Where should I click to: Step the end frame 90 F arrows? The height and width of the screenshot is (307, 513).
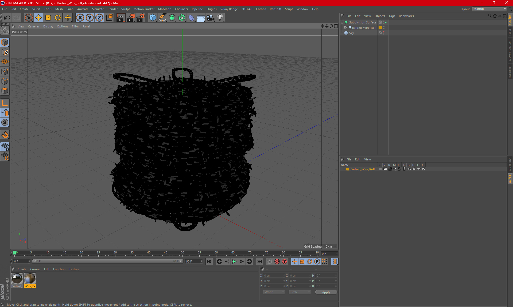click(201, 261)
